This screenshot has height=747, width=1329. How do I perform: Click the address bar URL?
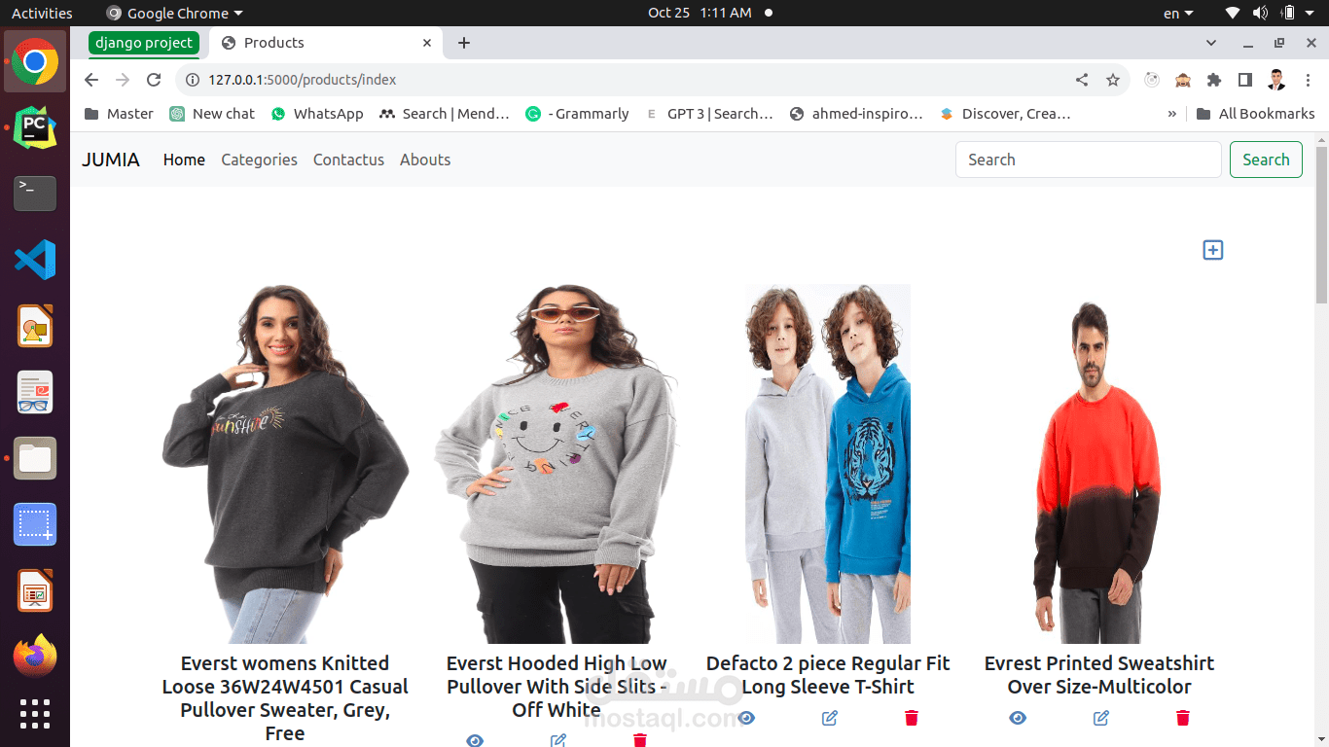pos(303,80)
